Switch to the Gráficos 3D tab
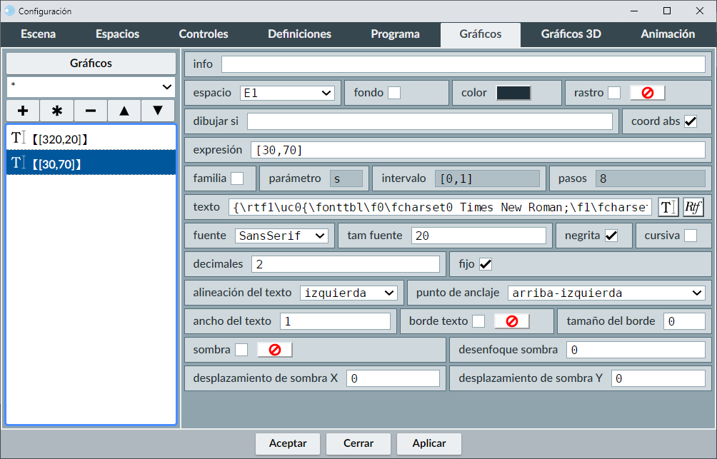The width and height of the screenshot is (717, 459). (571, 34)
